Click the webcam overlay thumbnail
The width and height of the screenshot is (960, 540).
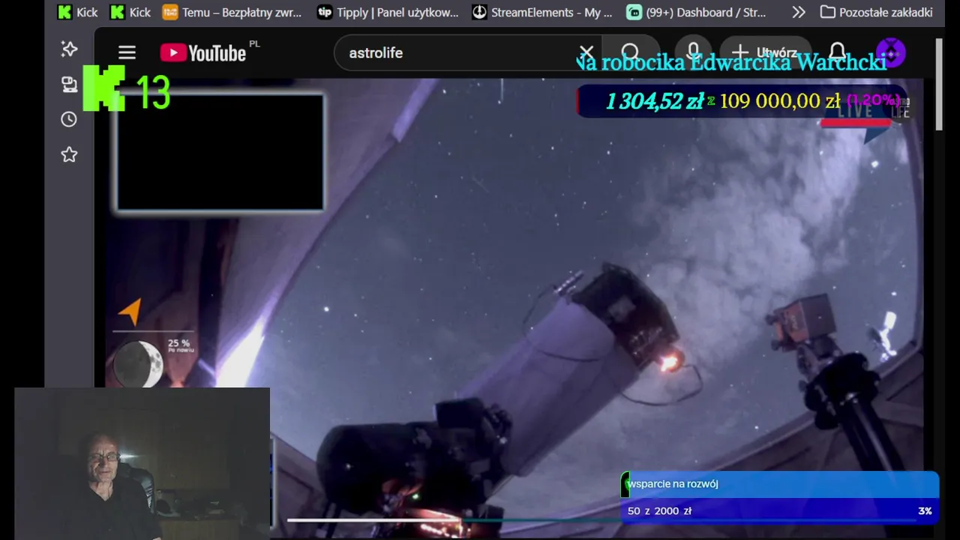[142, 463]
